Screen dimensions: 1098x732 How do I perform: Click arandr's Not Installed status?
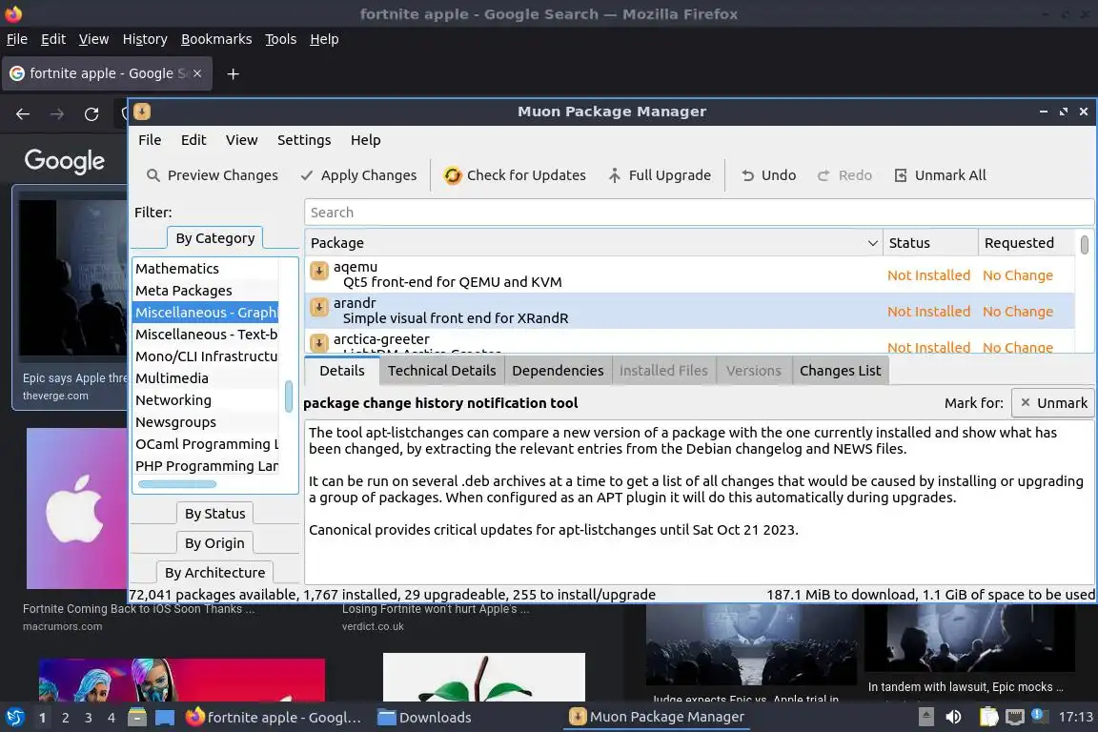(928, 311)
